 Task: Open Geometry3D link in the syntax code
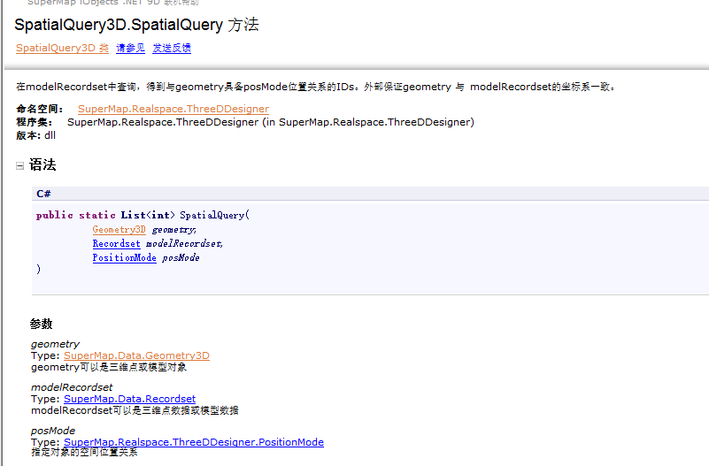[x=119, y=229]
